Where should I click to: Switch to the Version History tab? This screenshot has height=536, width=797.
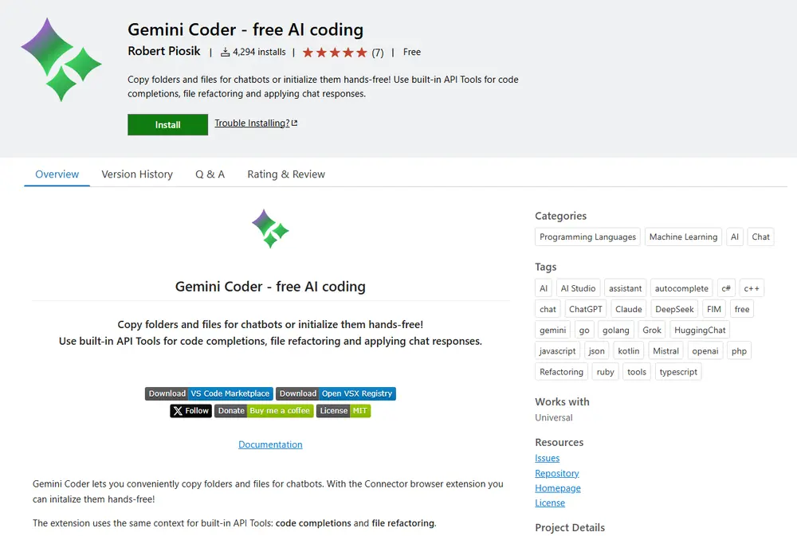coord(136,174)
